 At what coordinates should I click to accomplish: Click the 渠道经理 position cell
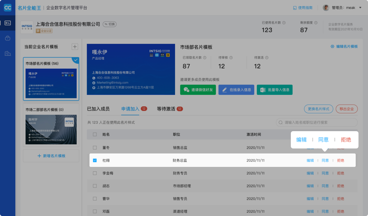pyautogui.click(x=180, y=212)
